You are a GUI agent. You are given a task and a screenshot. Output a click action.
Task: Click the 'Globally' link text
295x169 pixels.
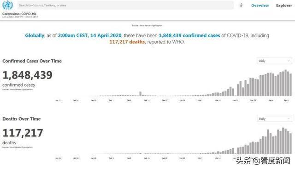35,35
